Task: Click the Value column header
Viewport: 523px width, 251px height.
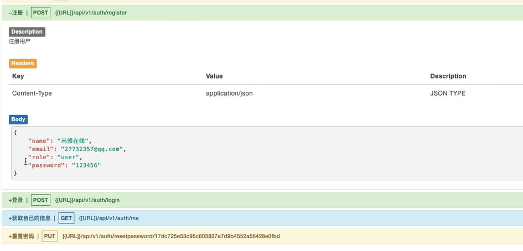Action: 214,76
